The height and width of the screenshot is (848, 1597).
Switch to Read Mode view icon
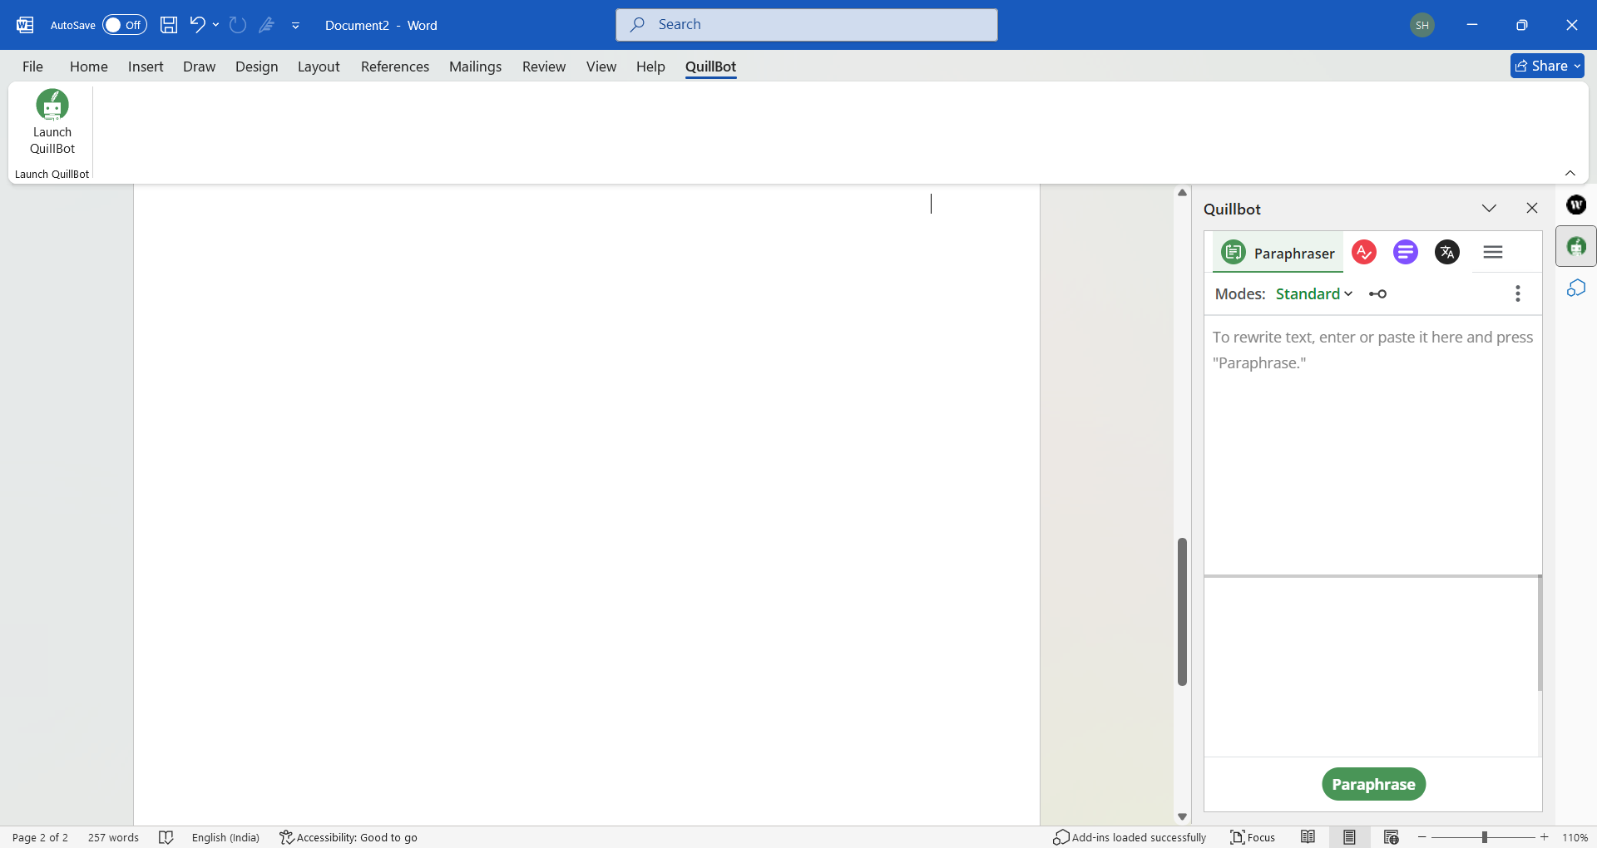tap(1308, 837)
